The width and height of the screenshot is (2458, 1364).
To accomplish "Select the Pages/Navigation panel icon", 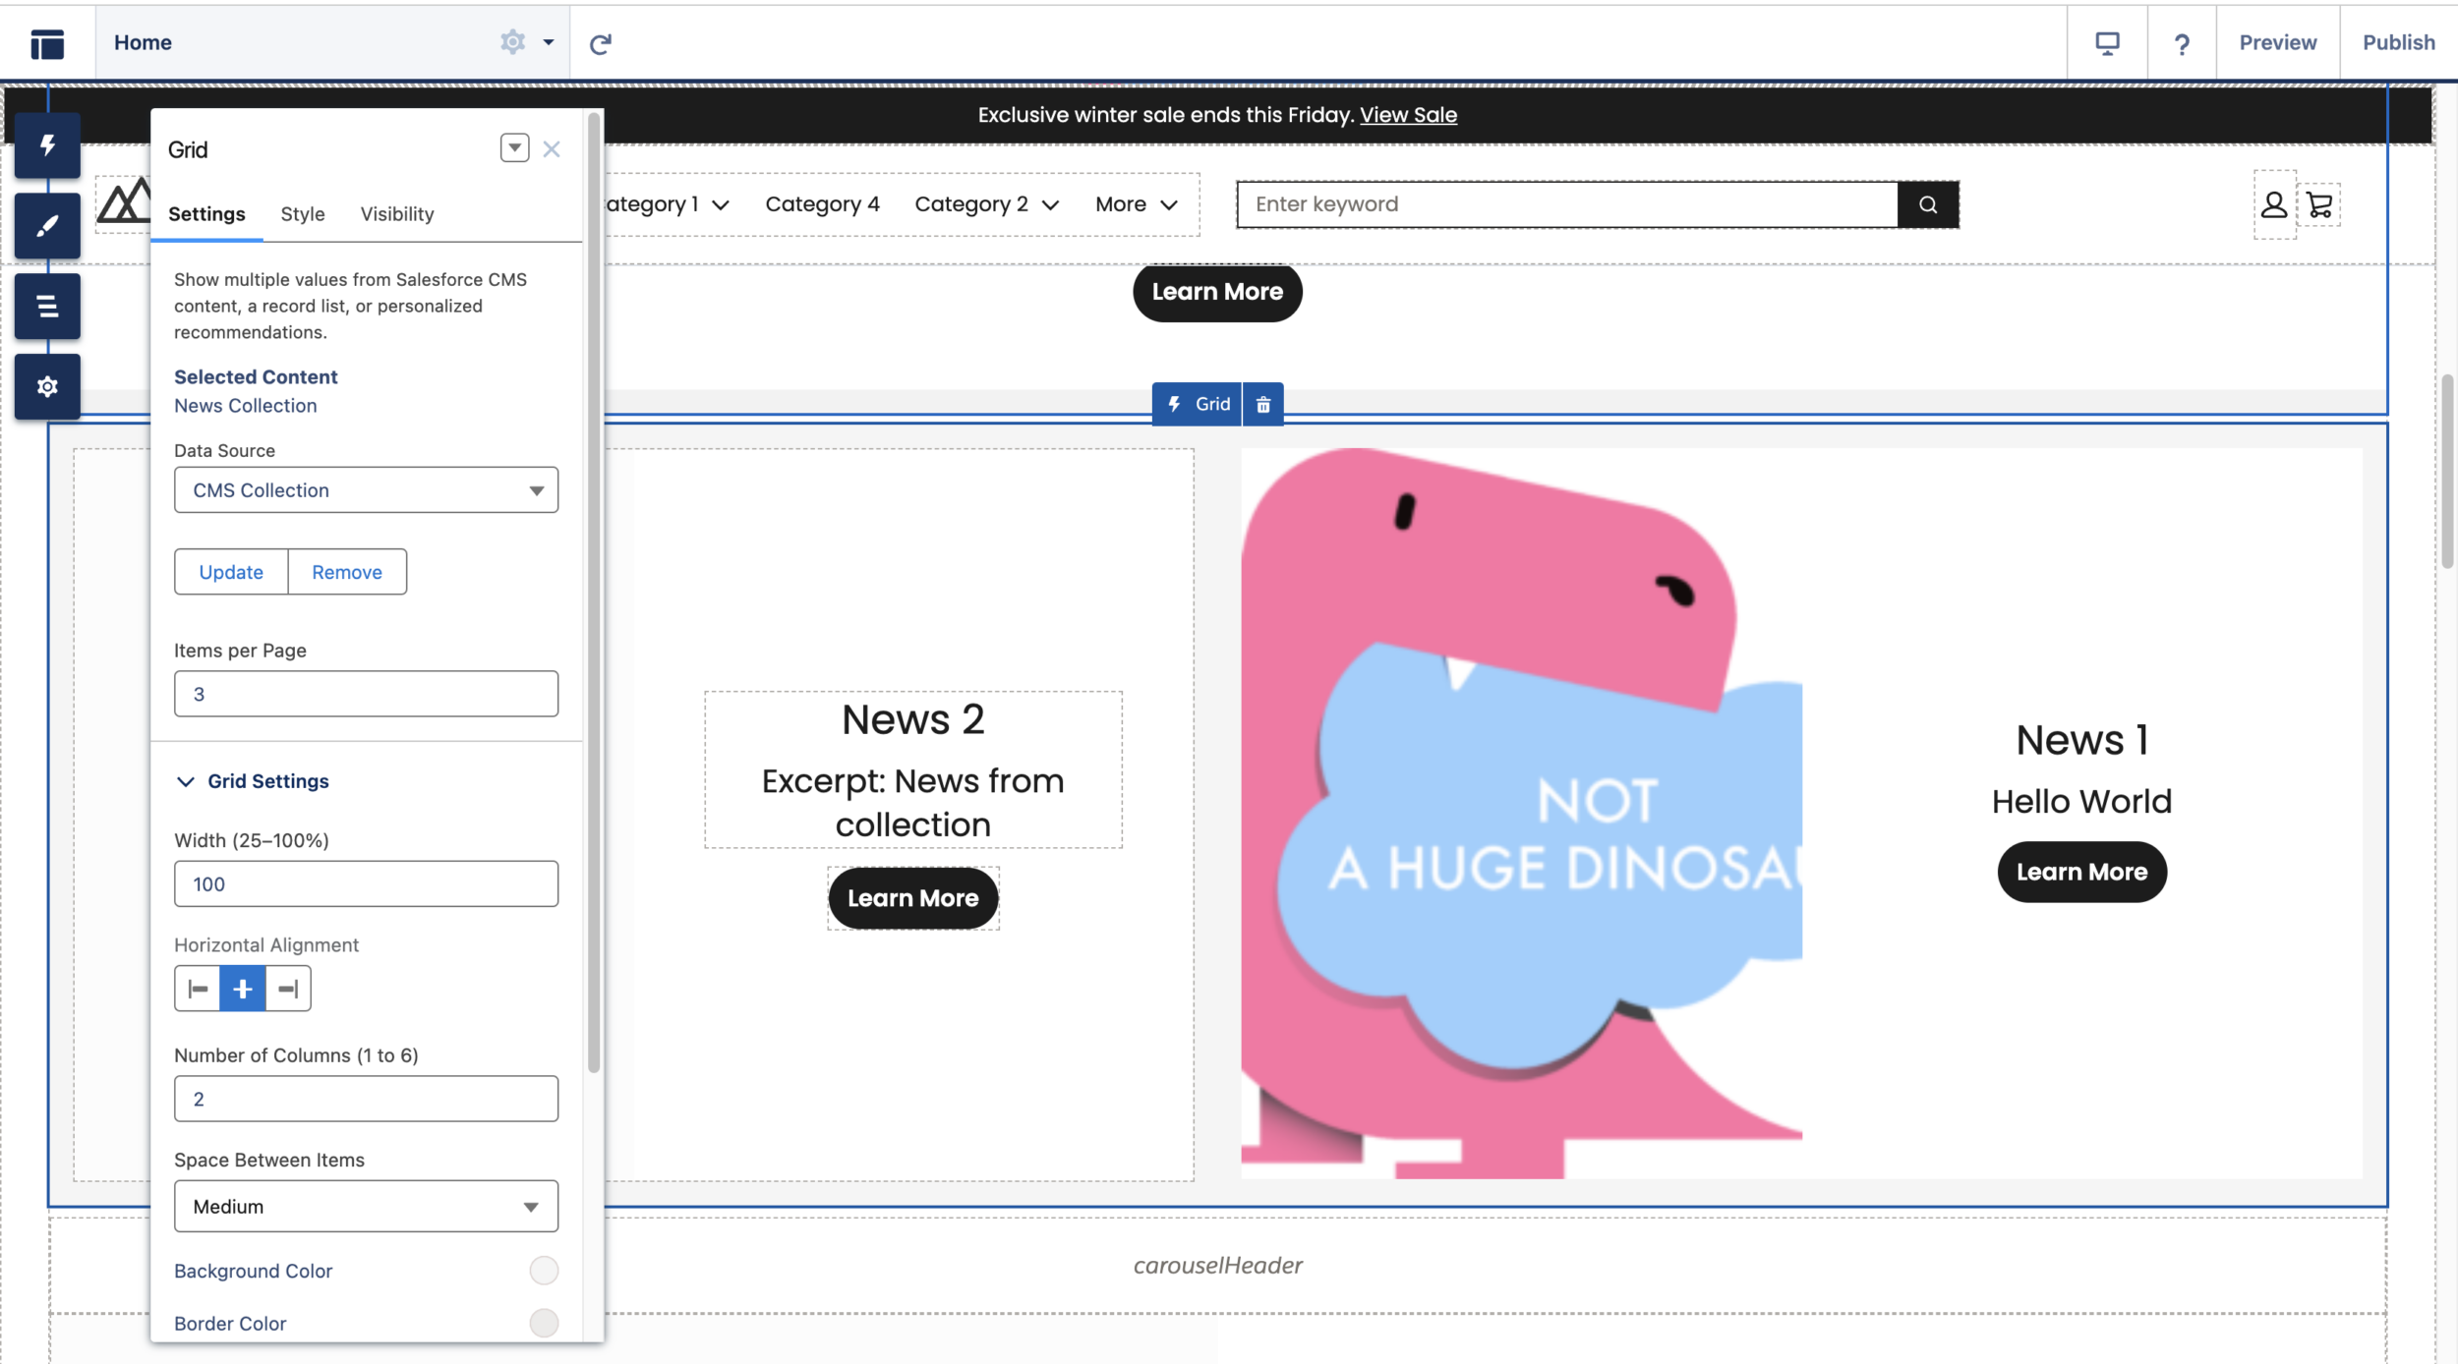I will (47, 306).
